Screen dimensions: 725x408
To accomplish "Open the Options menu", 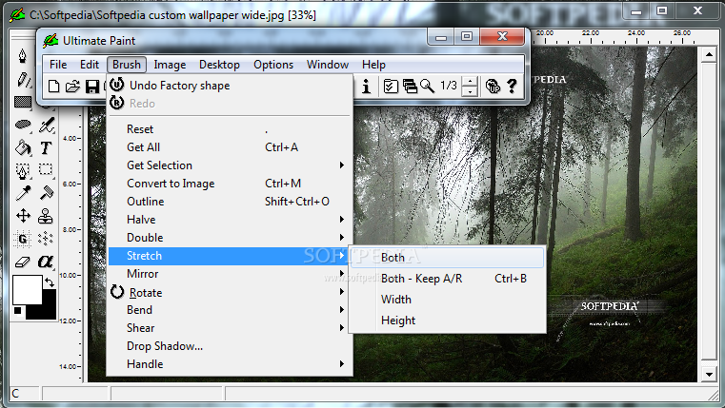I will (x=273, y=65).
